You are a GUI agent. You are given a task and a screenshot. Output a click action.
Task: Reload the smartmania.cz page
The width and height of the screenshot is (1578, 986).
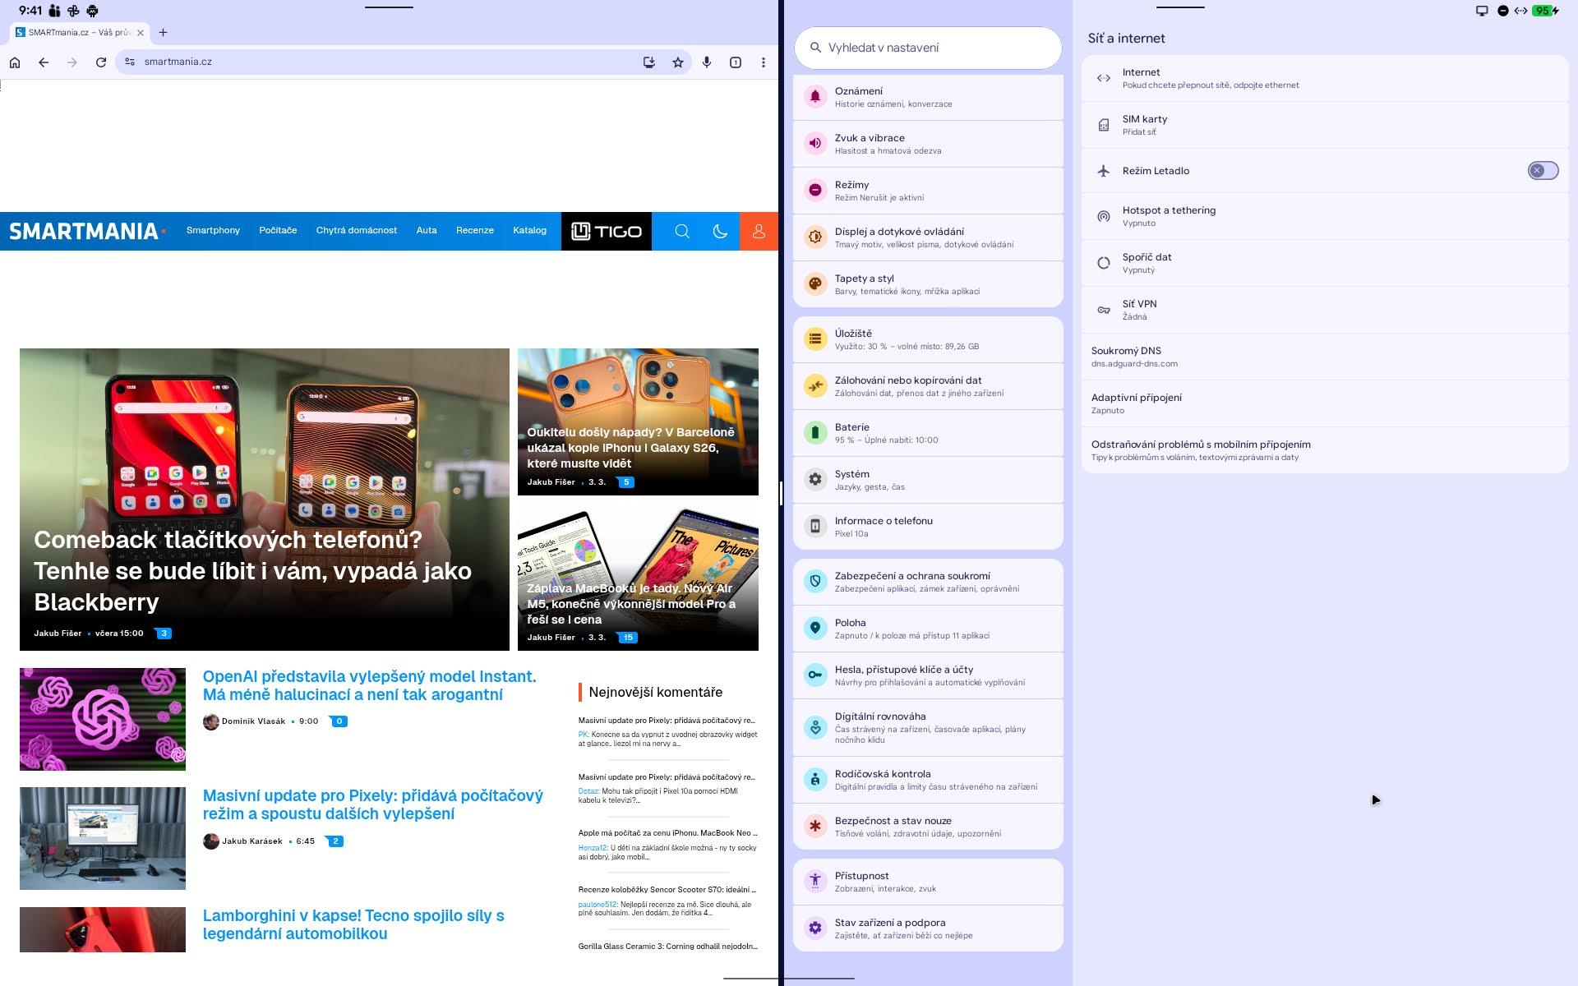coord(100,62)
